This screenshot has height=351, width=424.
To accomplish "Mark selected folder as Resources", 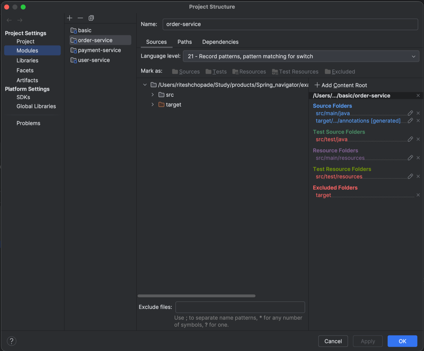I will (x=249, y=72).
